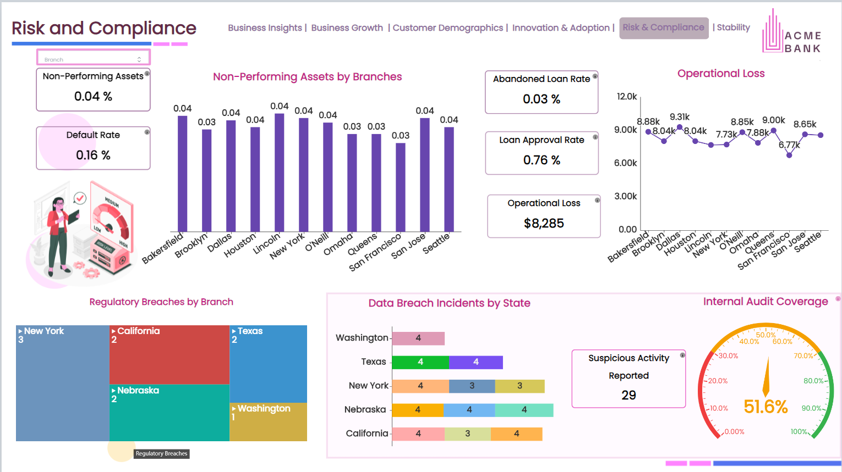Screen dimensions: 842x472
Task: Click Operational Loss value $8,285
Action: 544,224
